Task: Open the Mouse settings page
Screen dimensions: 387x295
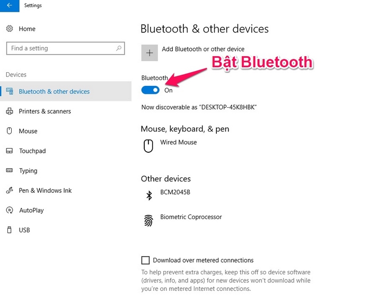Action: point(28,131)
